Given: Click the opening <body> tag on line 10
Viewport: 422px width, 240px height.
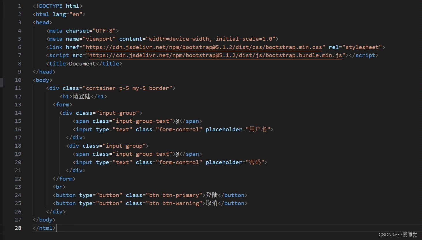Looking at the screenshot, I should 42,80.
